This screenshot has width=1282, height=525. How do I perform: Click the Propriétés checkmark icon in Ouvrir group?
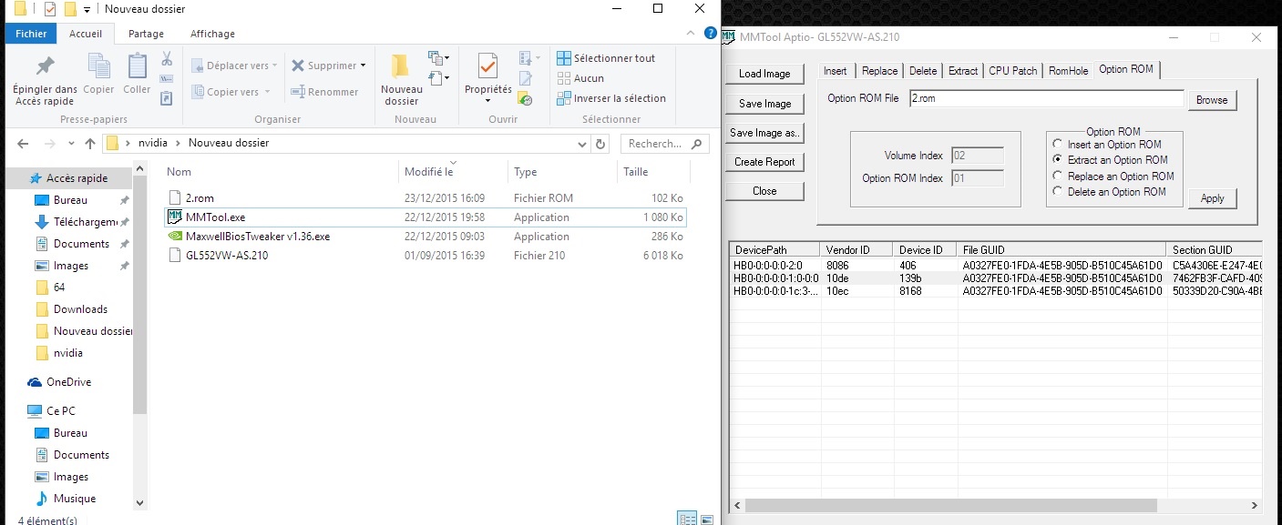(x=487, y=66)
